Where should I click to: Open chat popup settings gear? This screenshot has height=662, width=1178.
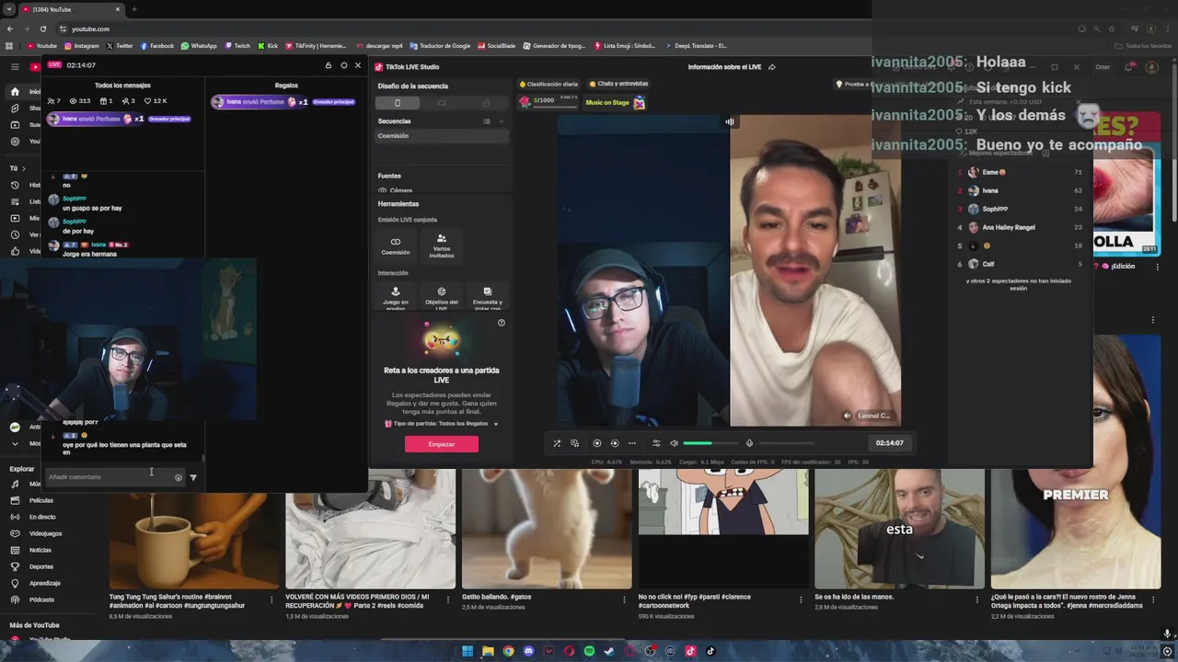pos(344,65)
